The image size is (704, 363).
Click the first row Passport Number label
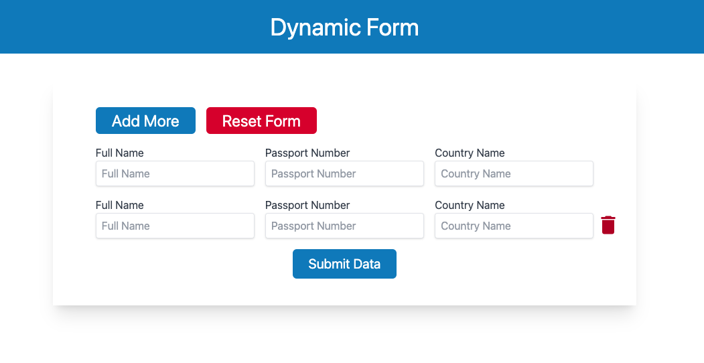307,153
